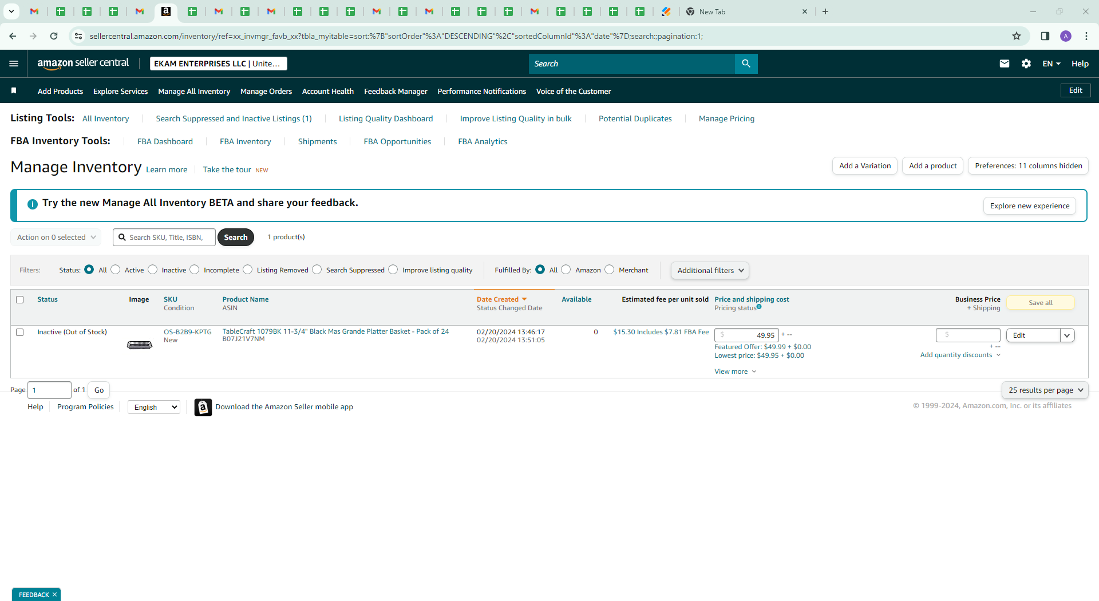Open the OS-B2B9-KPTG SKU link
The width and height of the screenshot is (1099, 601).
pyautogui.click(x=188, y=332)
